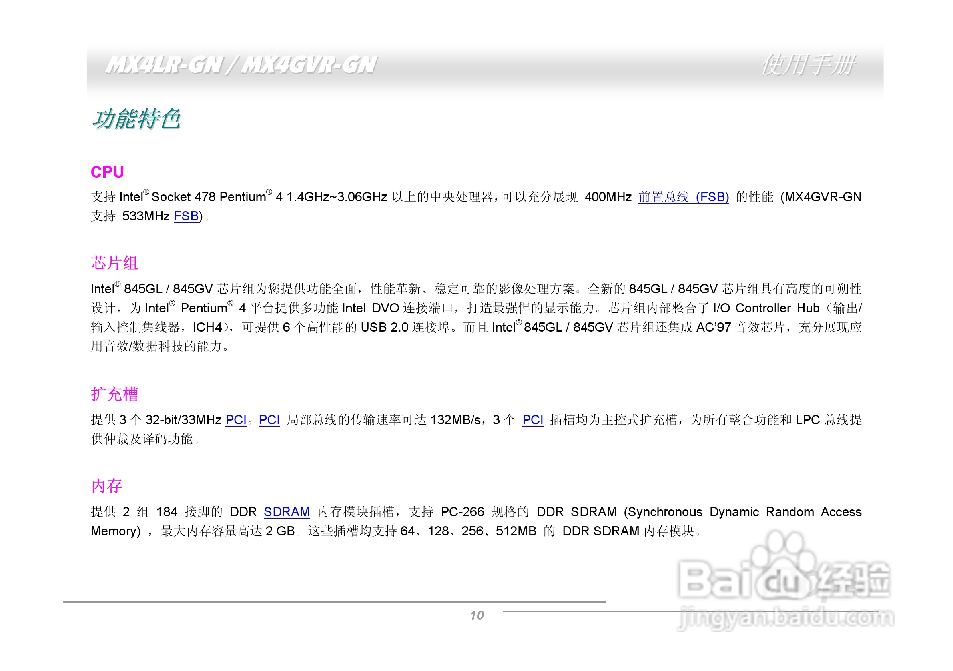This screenshot has width=953, height=671.
Task: Click the jingyan.baidu.com watermark text
Action: click(785, 618)
